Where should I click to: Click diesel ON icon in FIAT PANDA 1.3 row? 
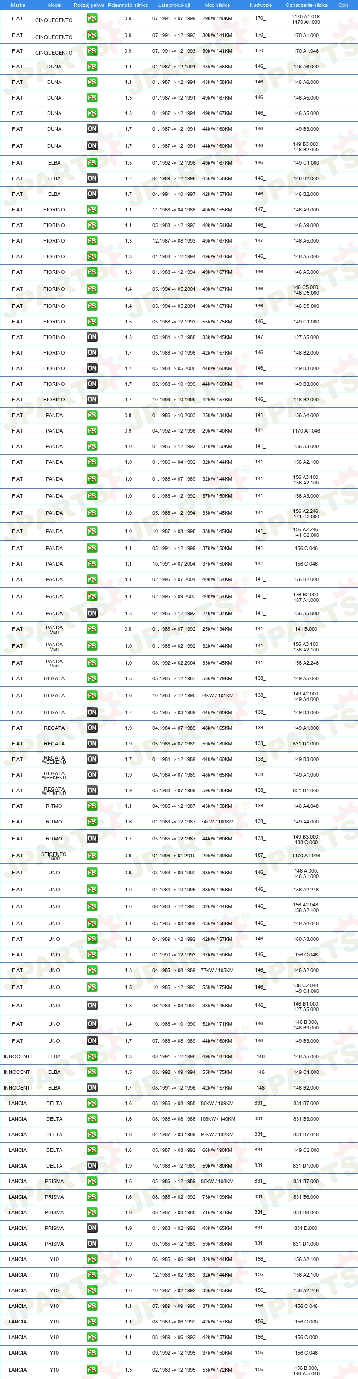tap(92, 613)
